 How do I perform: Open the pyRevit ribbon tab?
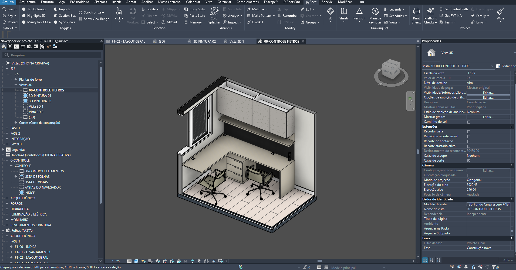311,2
